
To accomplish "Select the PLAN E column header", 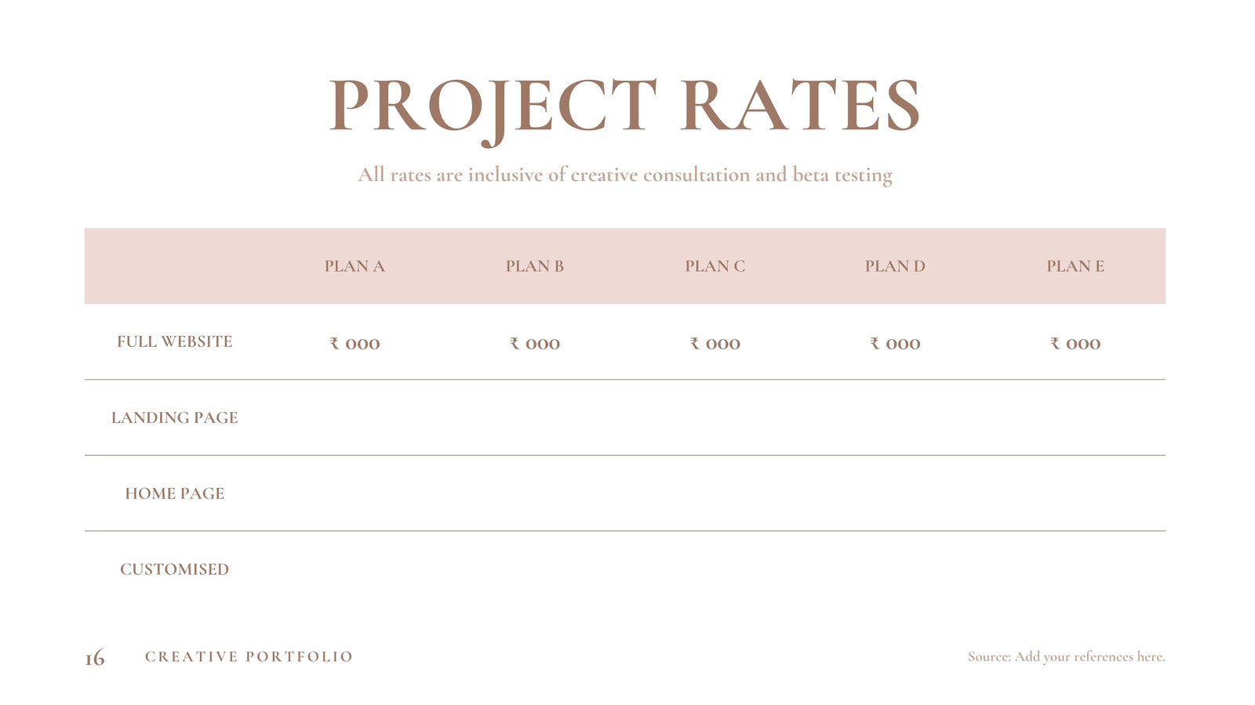I will pyautogui.click(x=1075, y=266).
